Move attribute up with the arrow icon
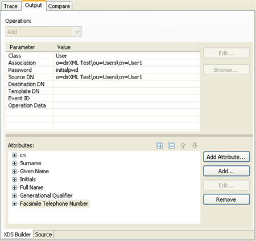 pos(183,146)
